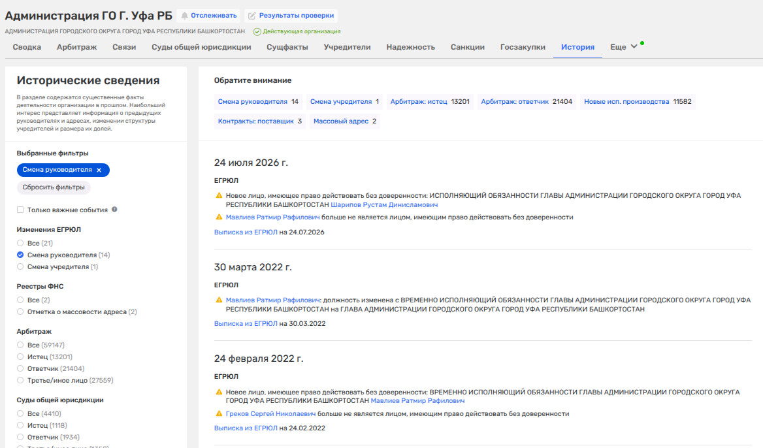This screenshot has width=763, height=448.
Task: Expand the Еще dropdown menu
Action: (623, 47)
